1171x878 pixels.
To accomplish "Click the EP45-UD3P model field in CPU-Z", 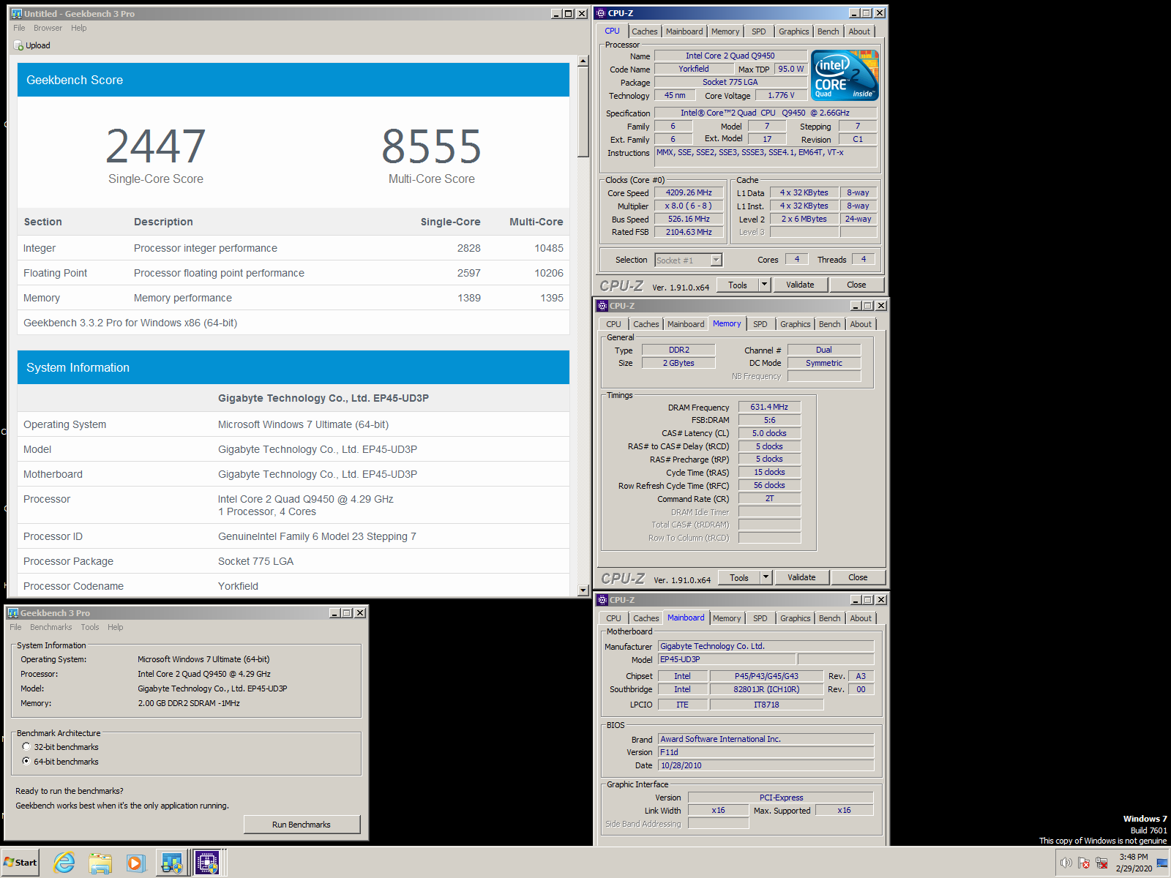I will [727, 659].
